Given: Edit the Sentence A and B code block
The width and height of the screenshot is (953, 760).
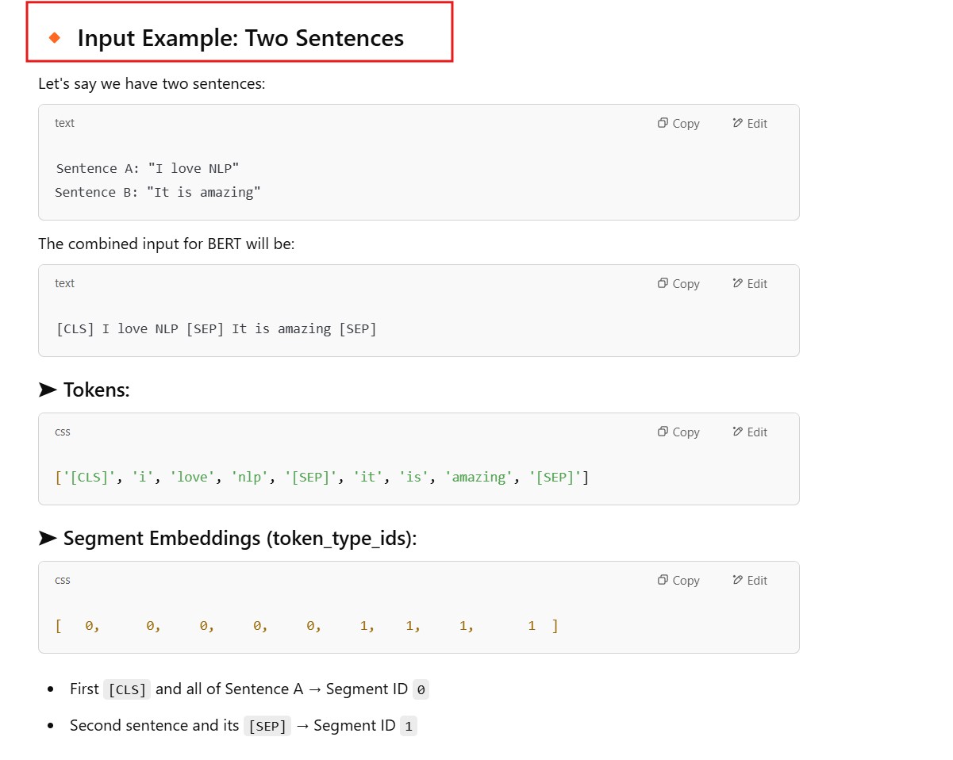Looking at the screenshot, I should [x=750, y=123].
